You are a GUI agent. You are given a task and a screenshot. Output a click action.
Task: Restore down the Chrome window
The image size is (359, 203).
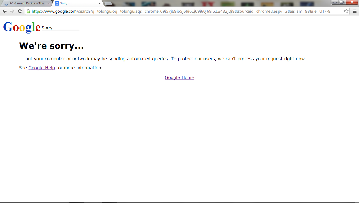(342, 2)
